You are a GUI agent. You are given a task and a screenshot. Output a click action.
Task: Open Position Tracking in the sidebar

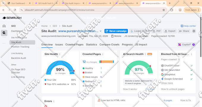coord(20,47)
